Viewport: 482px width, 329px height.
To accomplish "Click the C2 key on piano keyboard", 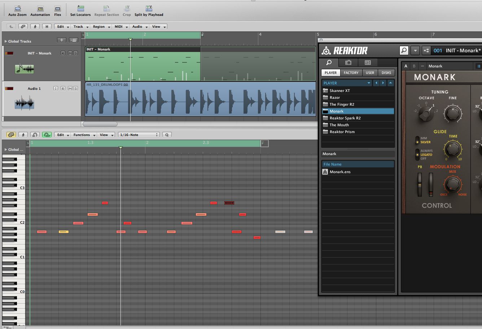I will click(14, 223).
